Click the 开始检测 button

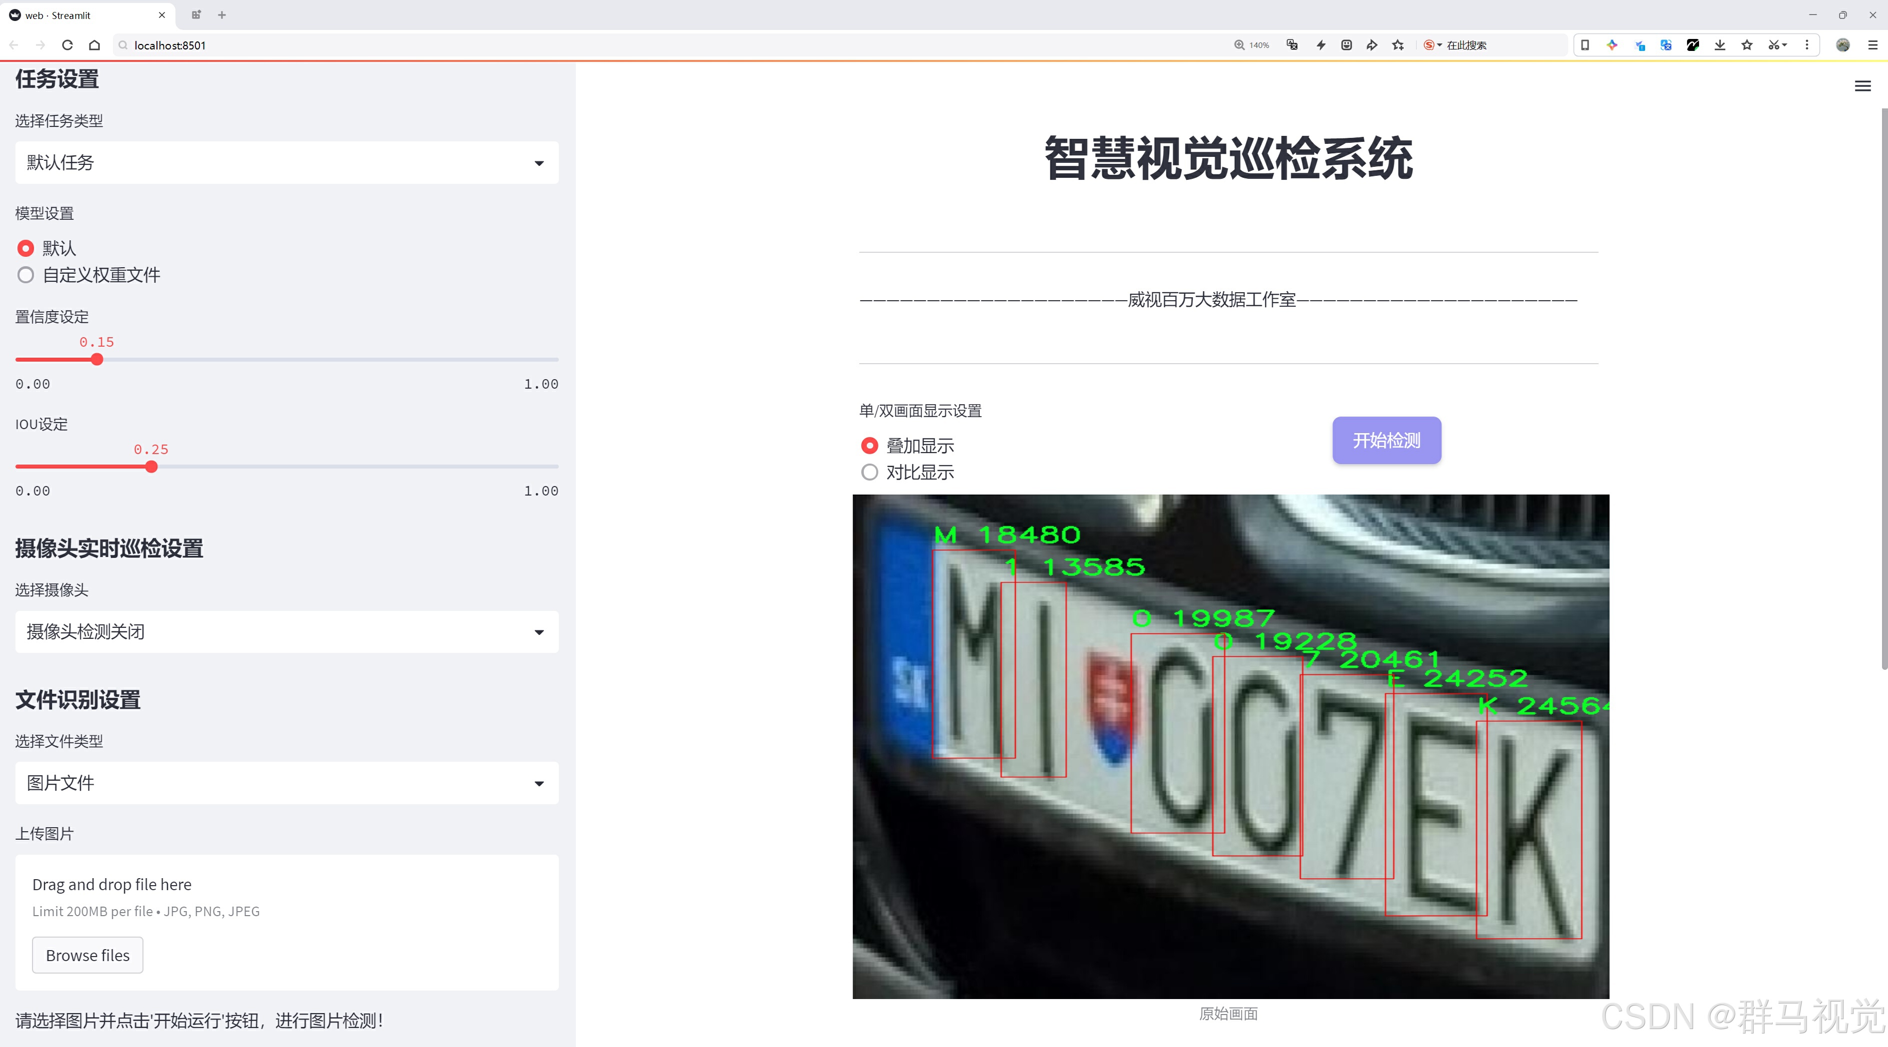click(1386, 440)
